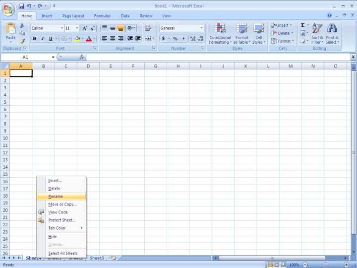This screenshot has height=268, width=357.
Task: Open the font size dropdown
Action: 77,28
